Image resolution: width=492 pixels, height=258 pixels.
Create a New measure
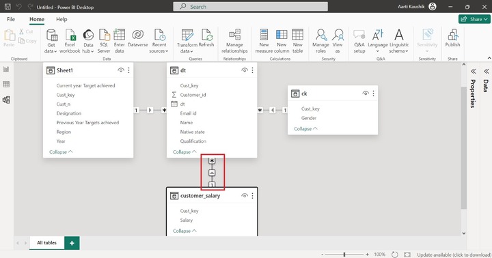[x=264, y=41]
